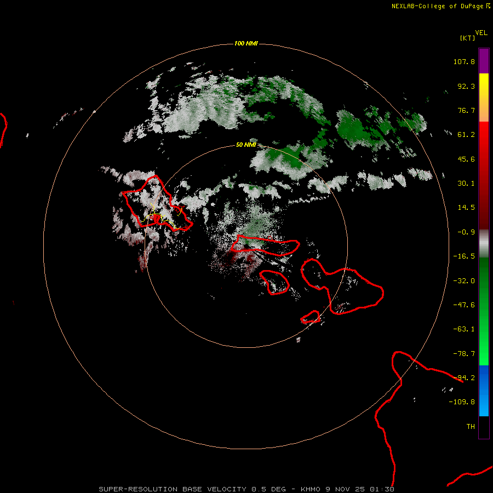Image resolution: width=493 pixels, height=493 pixels.
Task: Click the [KT] units label
Action: (x=468, y=38)
